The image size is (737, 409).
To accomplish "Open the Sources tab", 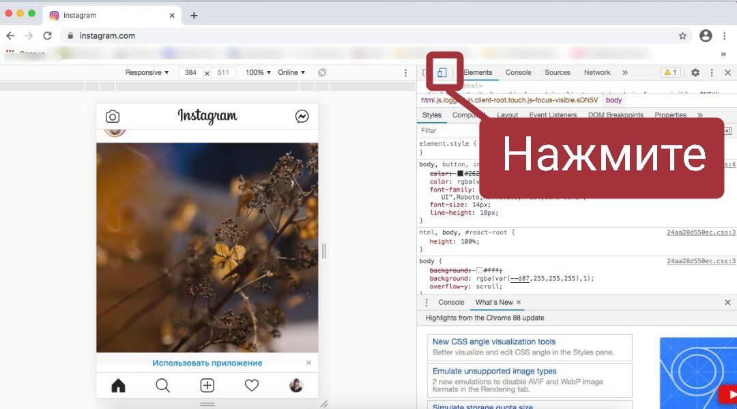I will 558,72.
